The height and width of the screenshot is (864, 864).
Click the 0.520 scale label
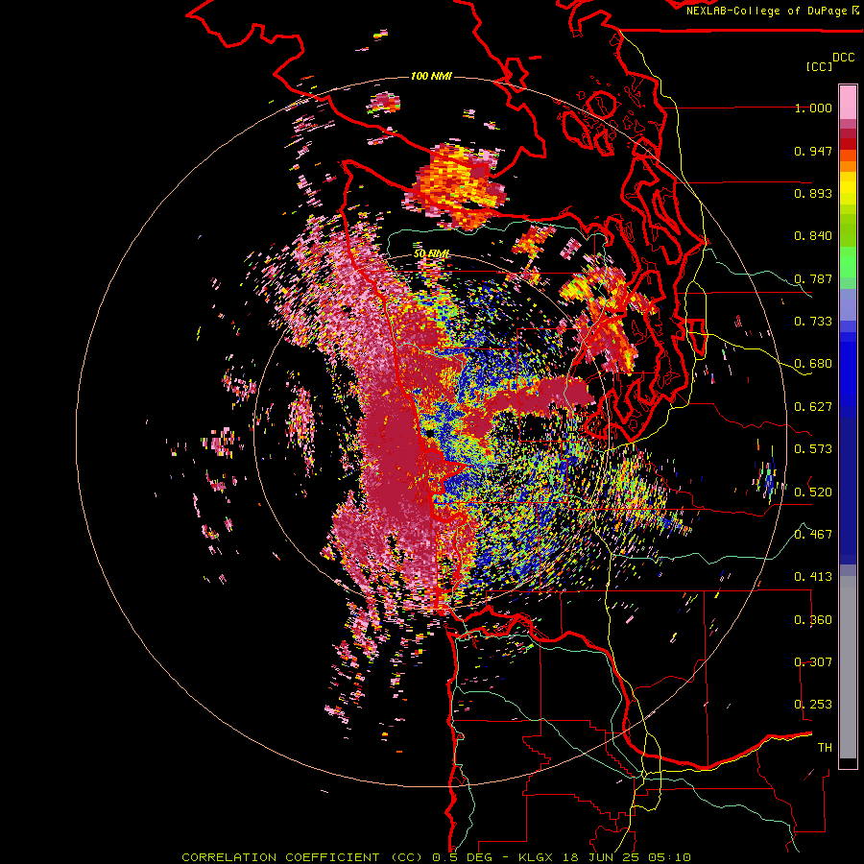coord(813,492)
